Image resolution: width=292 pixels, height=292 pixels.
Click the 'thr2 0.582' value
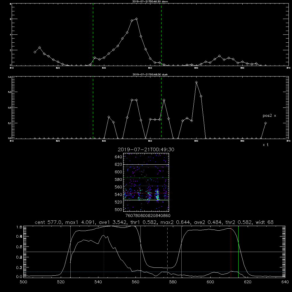(x=239, y=222)
